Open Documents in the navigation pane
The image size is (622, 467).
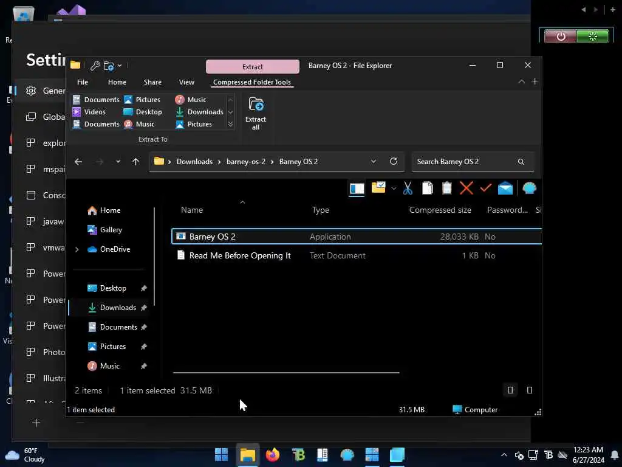(112, 327)
